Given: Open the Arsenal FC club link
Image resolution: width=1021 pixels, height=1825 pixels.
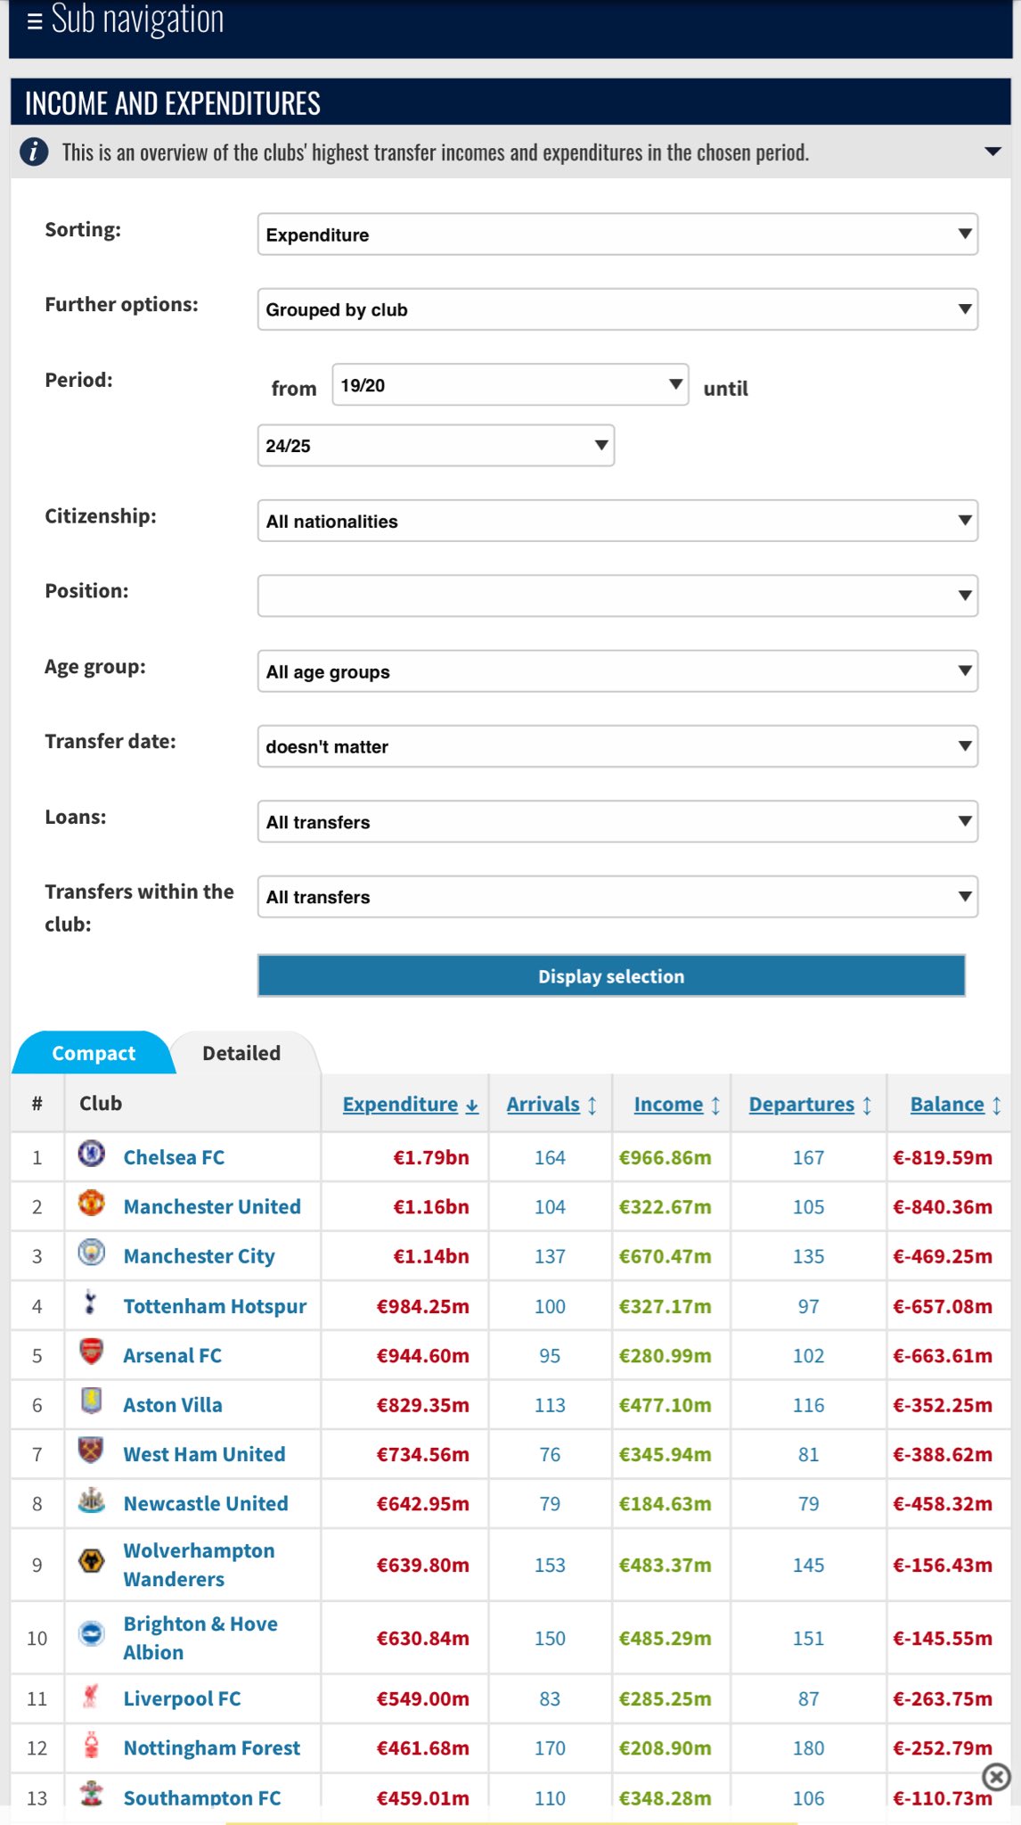Looking at the screenshot, I should [x=172, y=1355].
